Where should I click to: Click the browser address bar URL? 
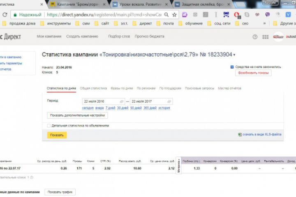(x=104, y=15)
